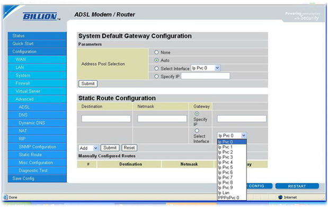Choose Ip Pvc 9 from the list
Viewport: 328px width, 208px height.
click(232, 187)
